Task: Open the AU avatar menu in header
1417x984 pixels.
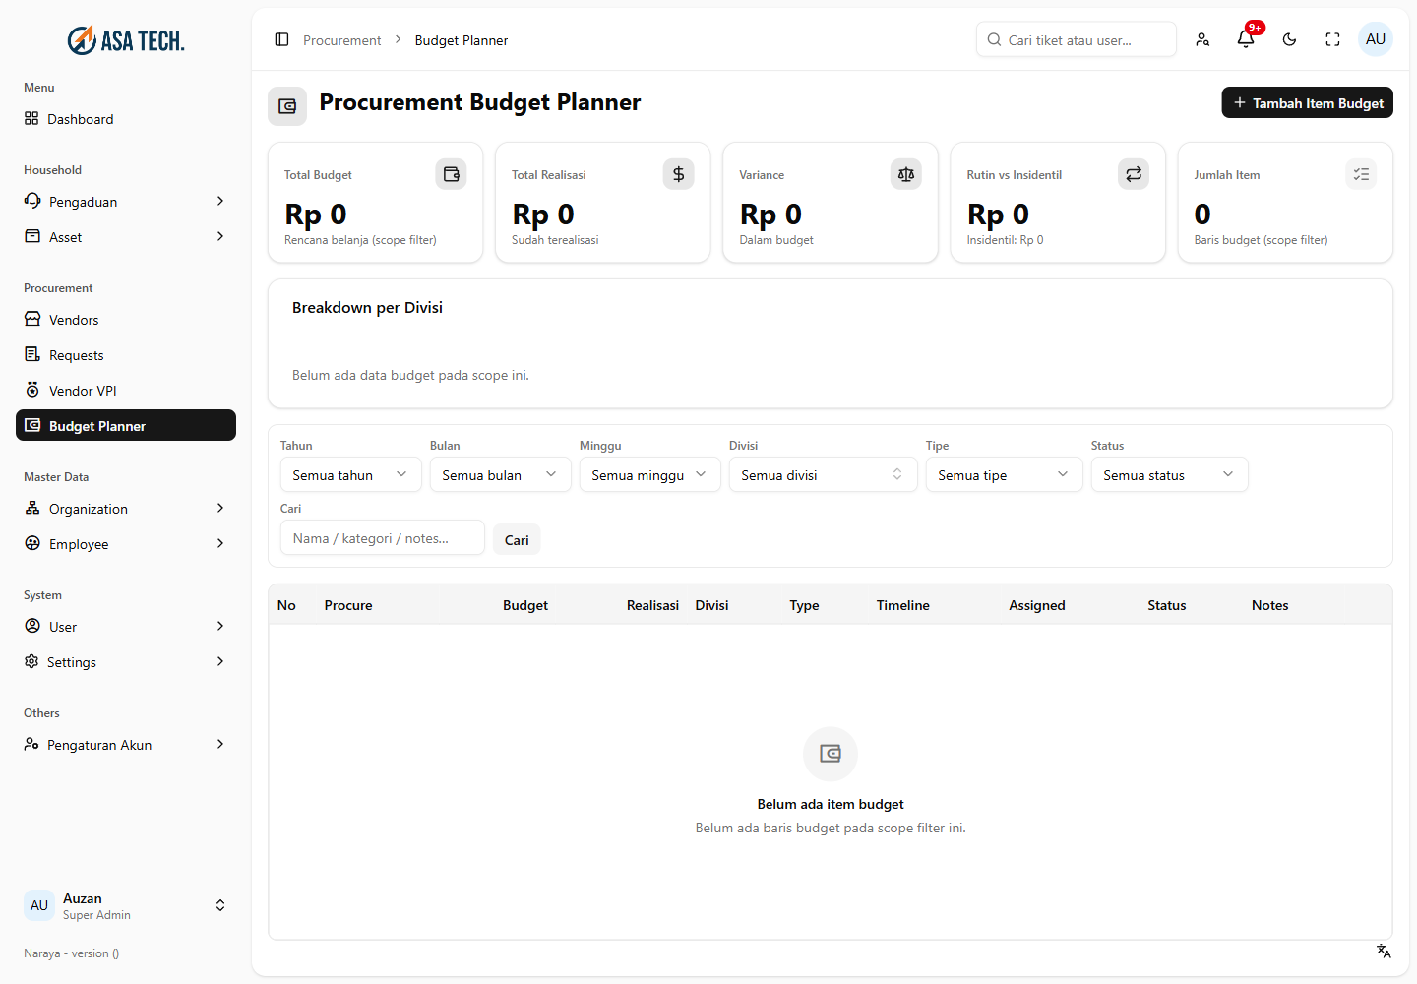Action: pos(1376,39)
